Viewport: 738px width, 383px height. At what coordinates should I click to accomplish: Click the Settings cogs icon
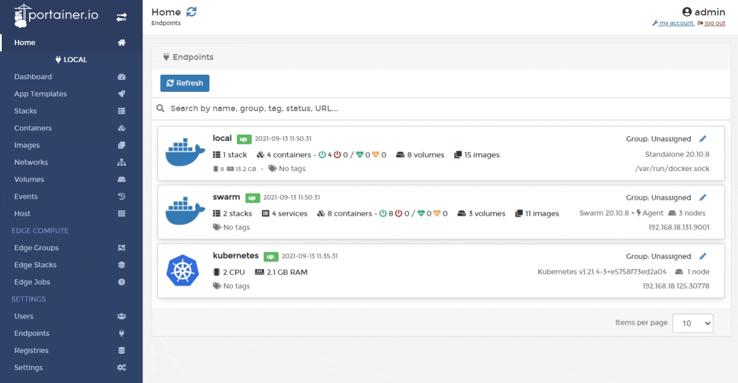[x=121, y=368]
